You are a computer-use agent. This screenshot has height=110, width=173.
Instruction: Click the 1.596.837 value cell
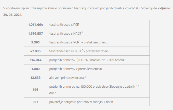(36, 34)
